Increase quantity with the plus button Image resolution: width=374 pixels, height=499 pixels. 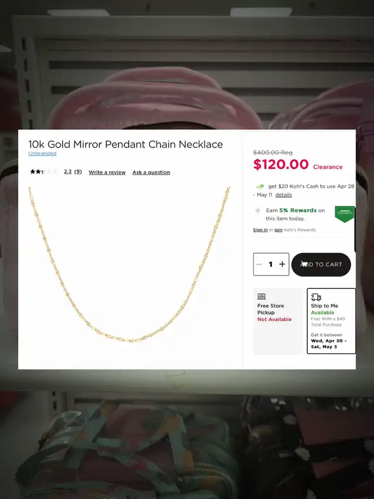pos(282,264)
